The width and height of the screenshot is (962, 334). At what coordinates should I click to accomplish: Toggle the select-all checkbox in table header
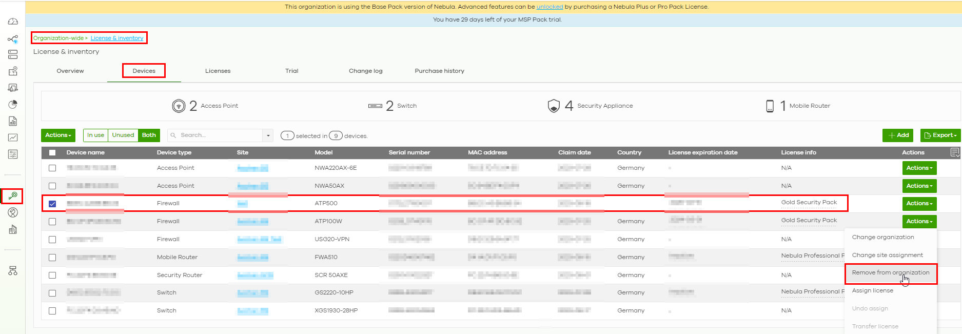pyautogui.click(x=52, y=152)
